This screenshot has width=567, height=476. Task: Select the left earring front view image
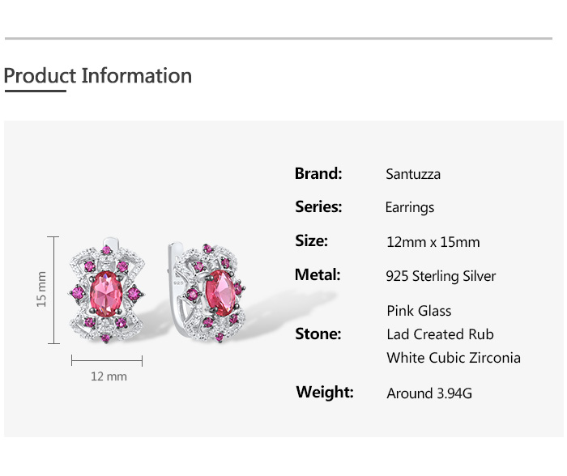click(x=107, y=291)
